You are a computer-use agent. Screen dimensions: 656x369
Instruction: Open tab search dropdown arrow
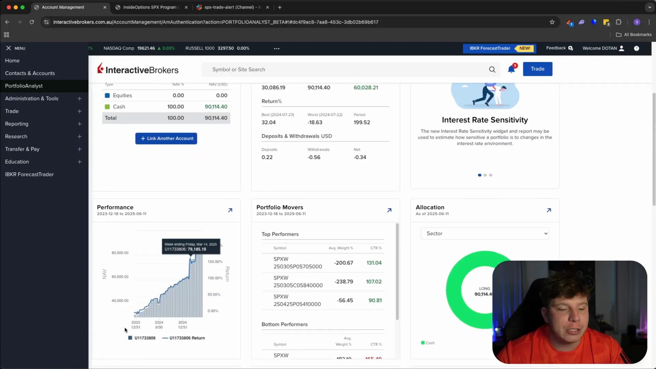click(x=650, y=7)
